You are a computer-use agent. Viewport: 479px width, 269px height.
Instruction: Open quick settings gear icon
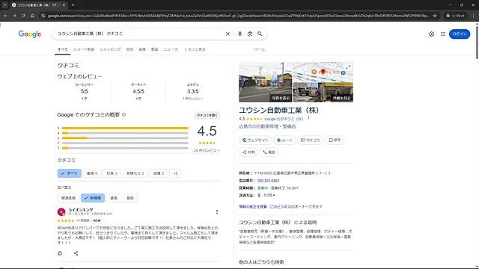click(431, 34)
